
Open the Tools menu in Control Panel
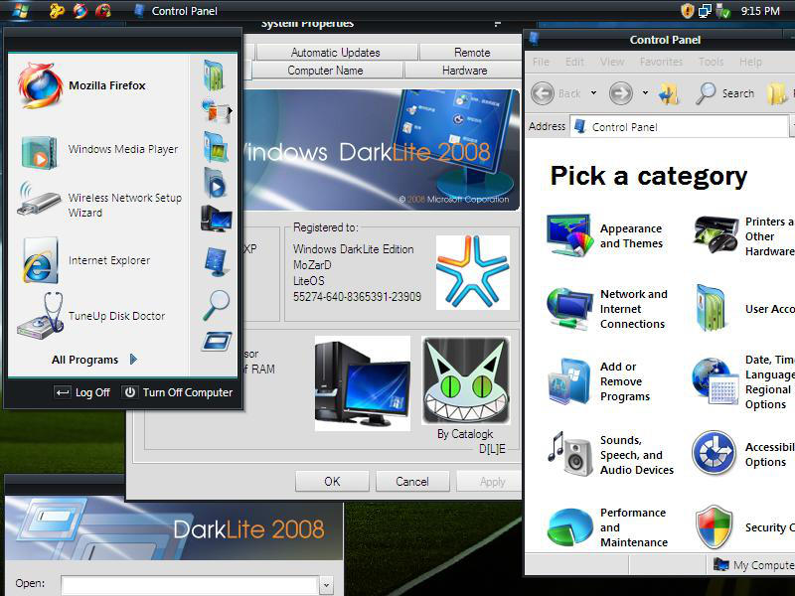[x=711, y=62]
